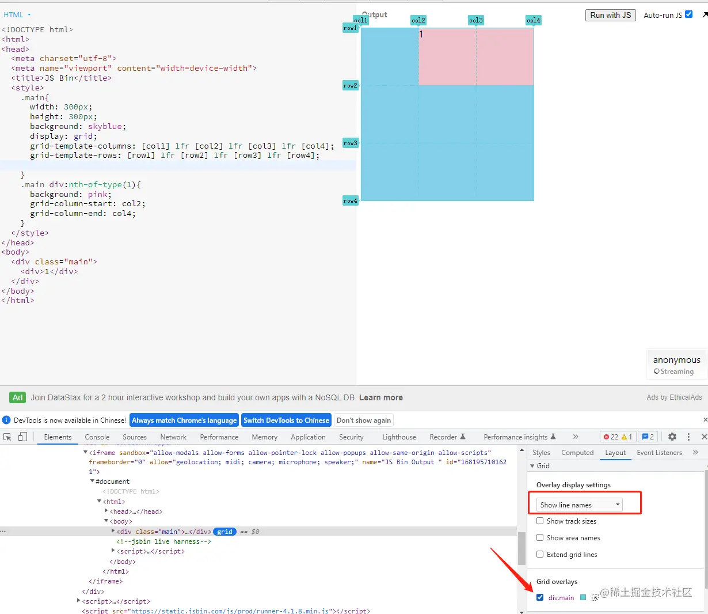
Task: Dismiss the DevTools language infobar
Action: (705, 420)
